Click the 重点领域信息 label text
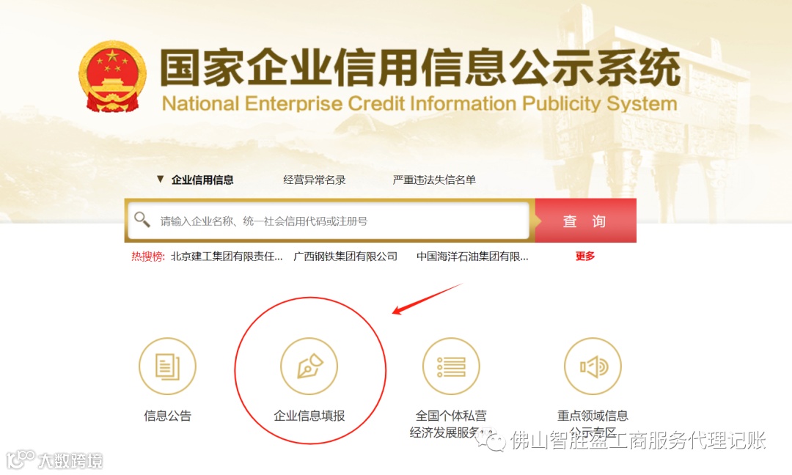 (x=593, y=416)
